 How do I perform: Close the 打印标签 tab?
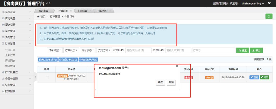[110, 11]
